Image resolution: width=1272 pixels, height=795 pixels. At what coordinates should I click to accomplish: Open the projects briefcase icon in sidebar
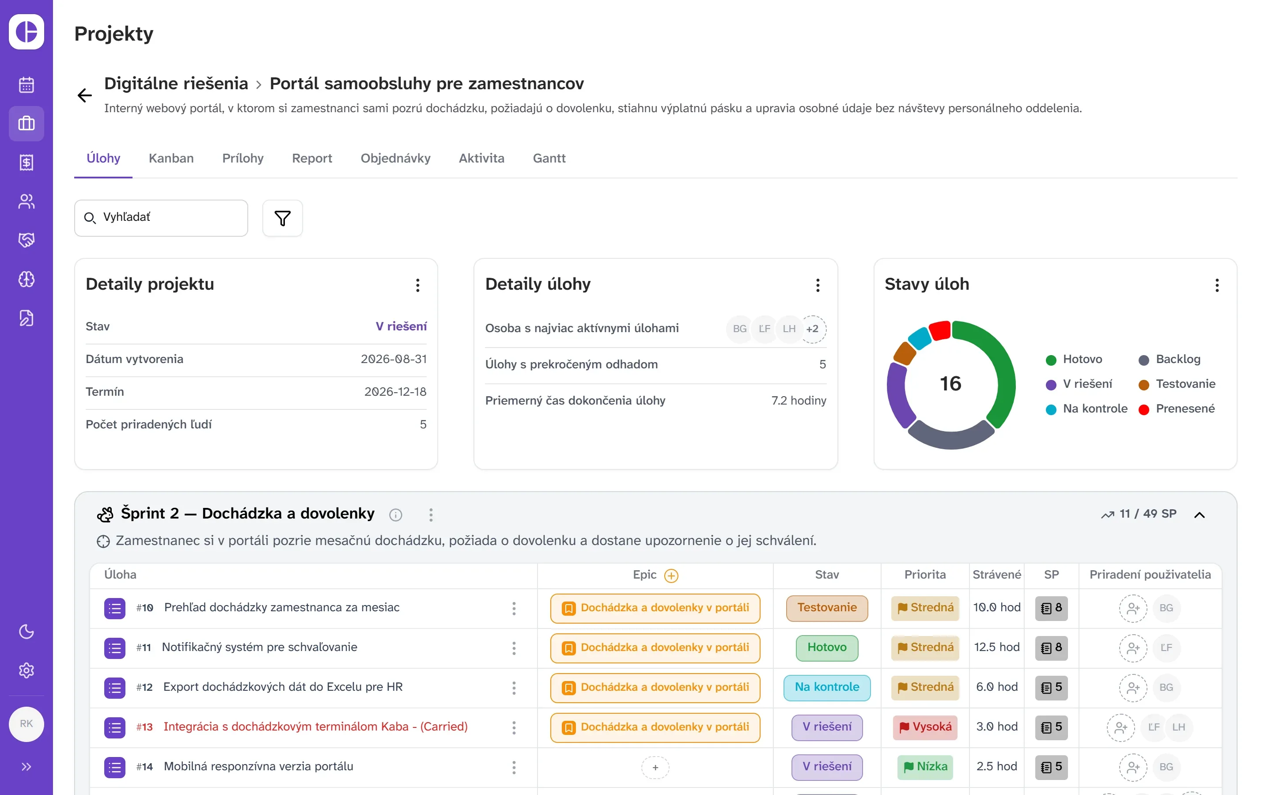coord(26,124)
